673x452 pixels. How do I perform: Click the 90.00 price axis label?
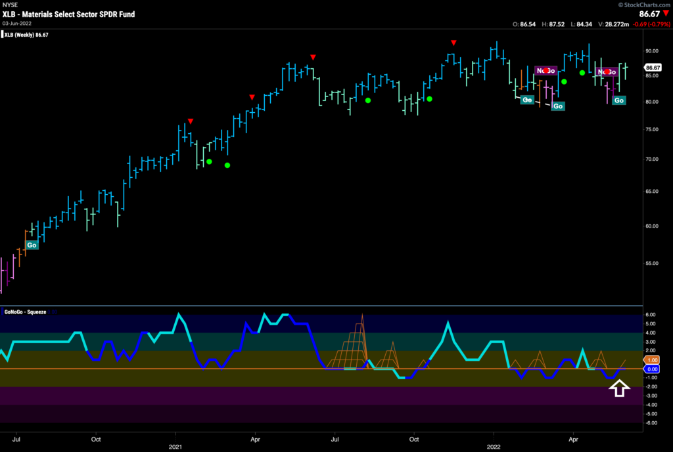point(652,51)
